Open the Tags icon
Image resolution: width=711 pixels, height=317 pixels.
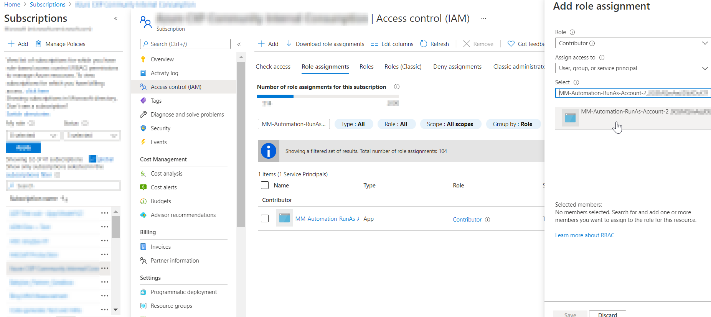[x=143, y=101]
